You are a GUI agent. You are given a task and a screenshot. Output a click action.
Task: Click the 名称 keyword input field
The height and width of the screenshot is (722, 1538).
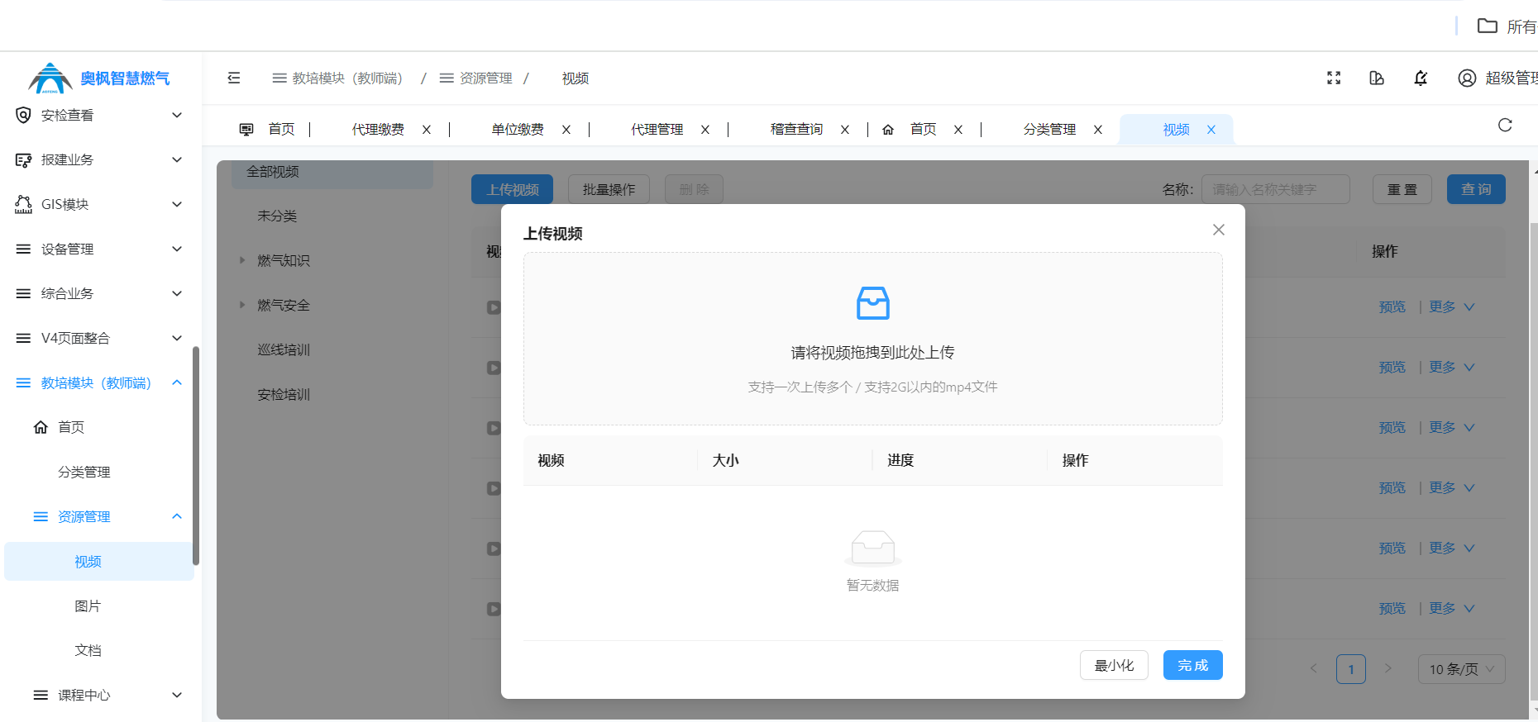tap(1276, 189)
